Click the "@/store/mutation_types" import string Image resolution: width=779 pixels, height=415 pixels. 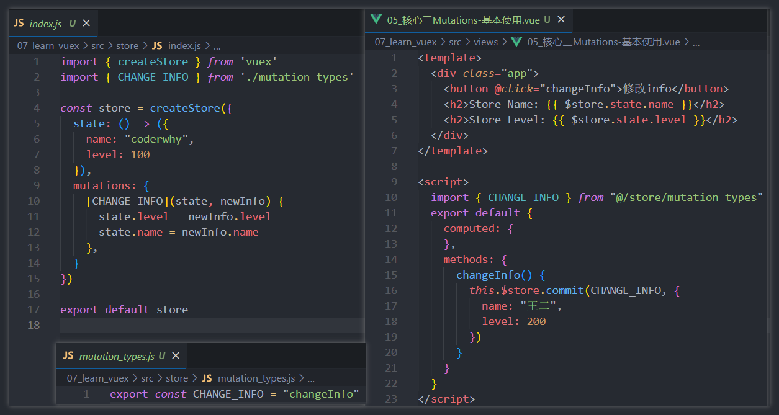click(687, 197)
